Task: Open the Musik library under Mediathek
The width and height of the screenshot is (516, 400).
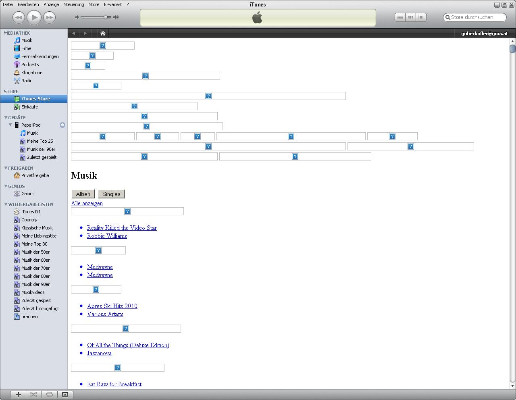Action: [27, 40]
